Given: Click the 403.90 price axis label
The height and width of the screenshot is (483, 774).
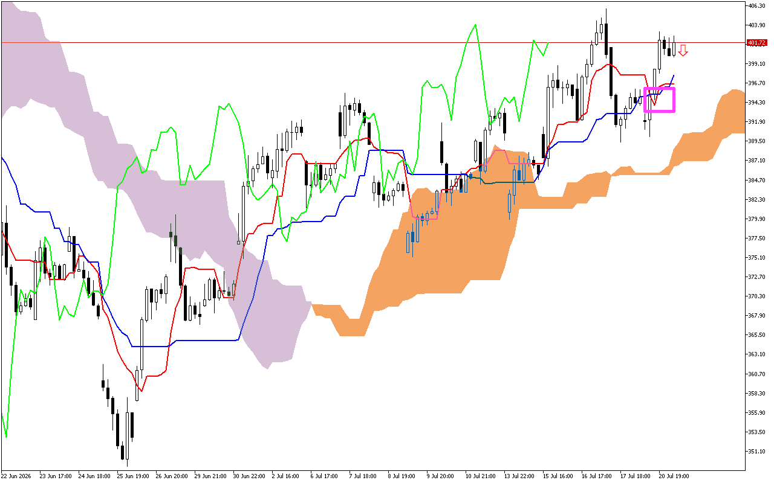Looking at the screenshot, I should tap(757, 25).
